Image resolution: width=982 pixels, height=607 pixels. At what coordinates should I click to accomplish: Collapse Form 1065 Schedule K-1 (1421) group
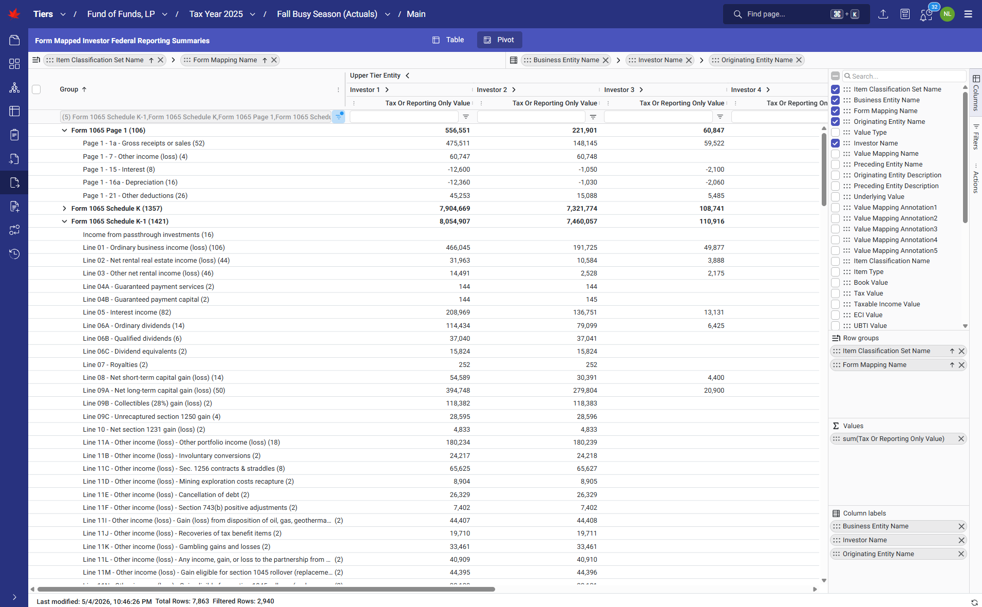pos(64,222)
